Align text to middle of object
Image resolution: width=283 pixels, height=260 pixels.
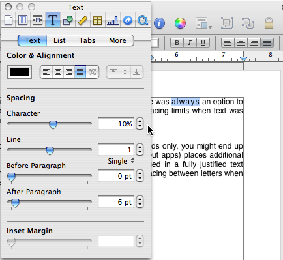[x=125, y=72]
